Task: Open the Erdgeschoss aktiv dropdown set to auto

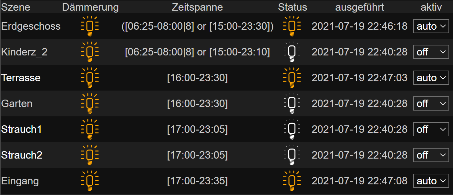Action: pos(431,26)
